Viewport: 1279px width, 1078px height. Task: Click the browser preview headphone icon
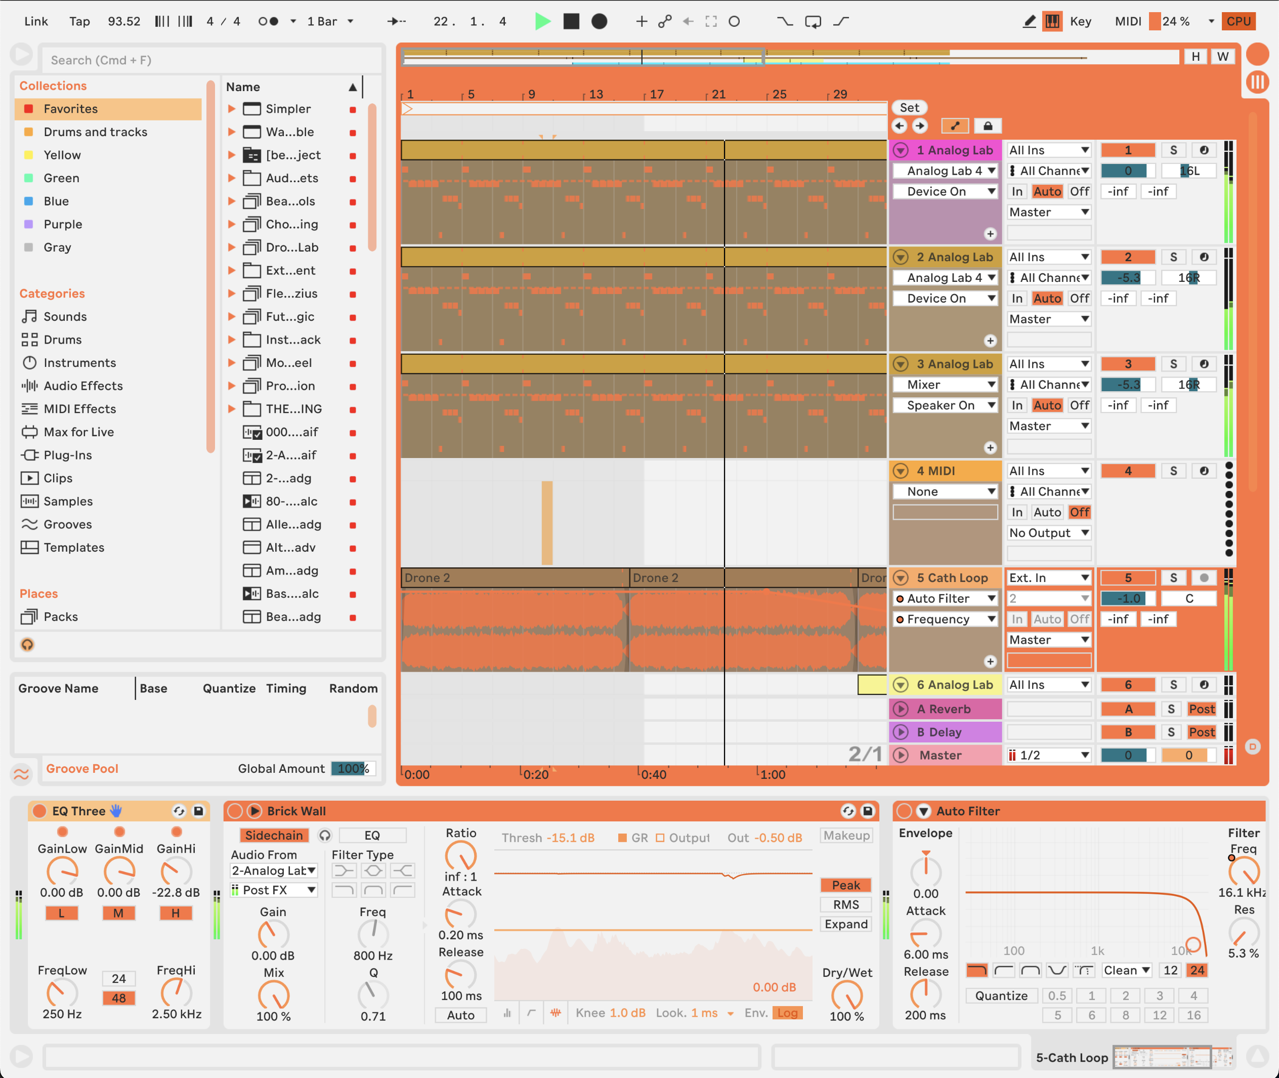(27, 645)
